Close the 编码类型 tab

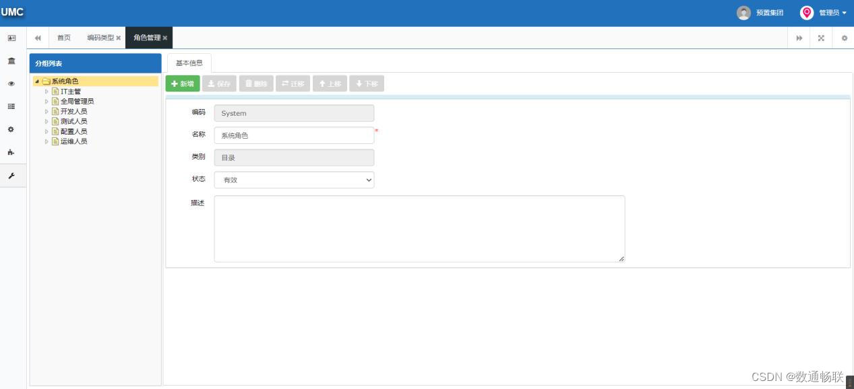[x=119, y=38]
